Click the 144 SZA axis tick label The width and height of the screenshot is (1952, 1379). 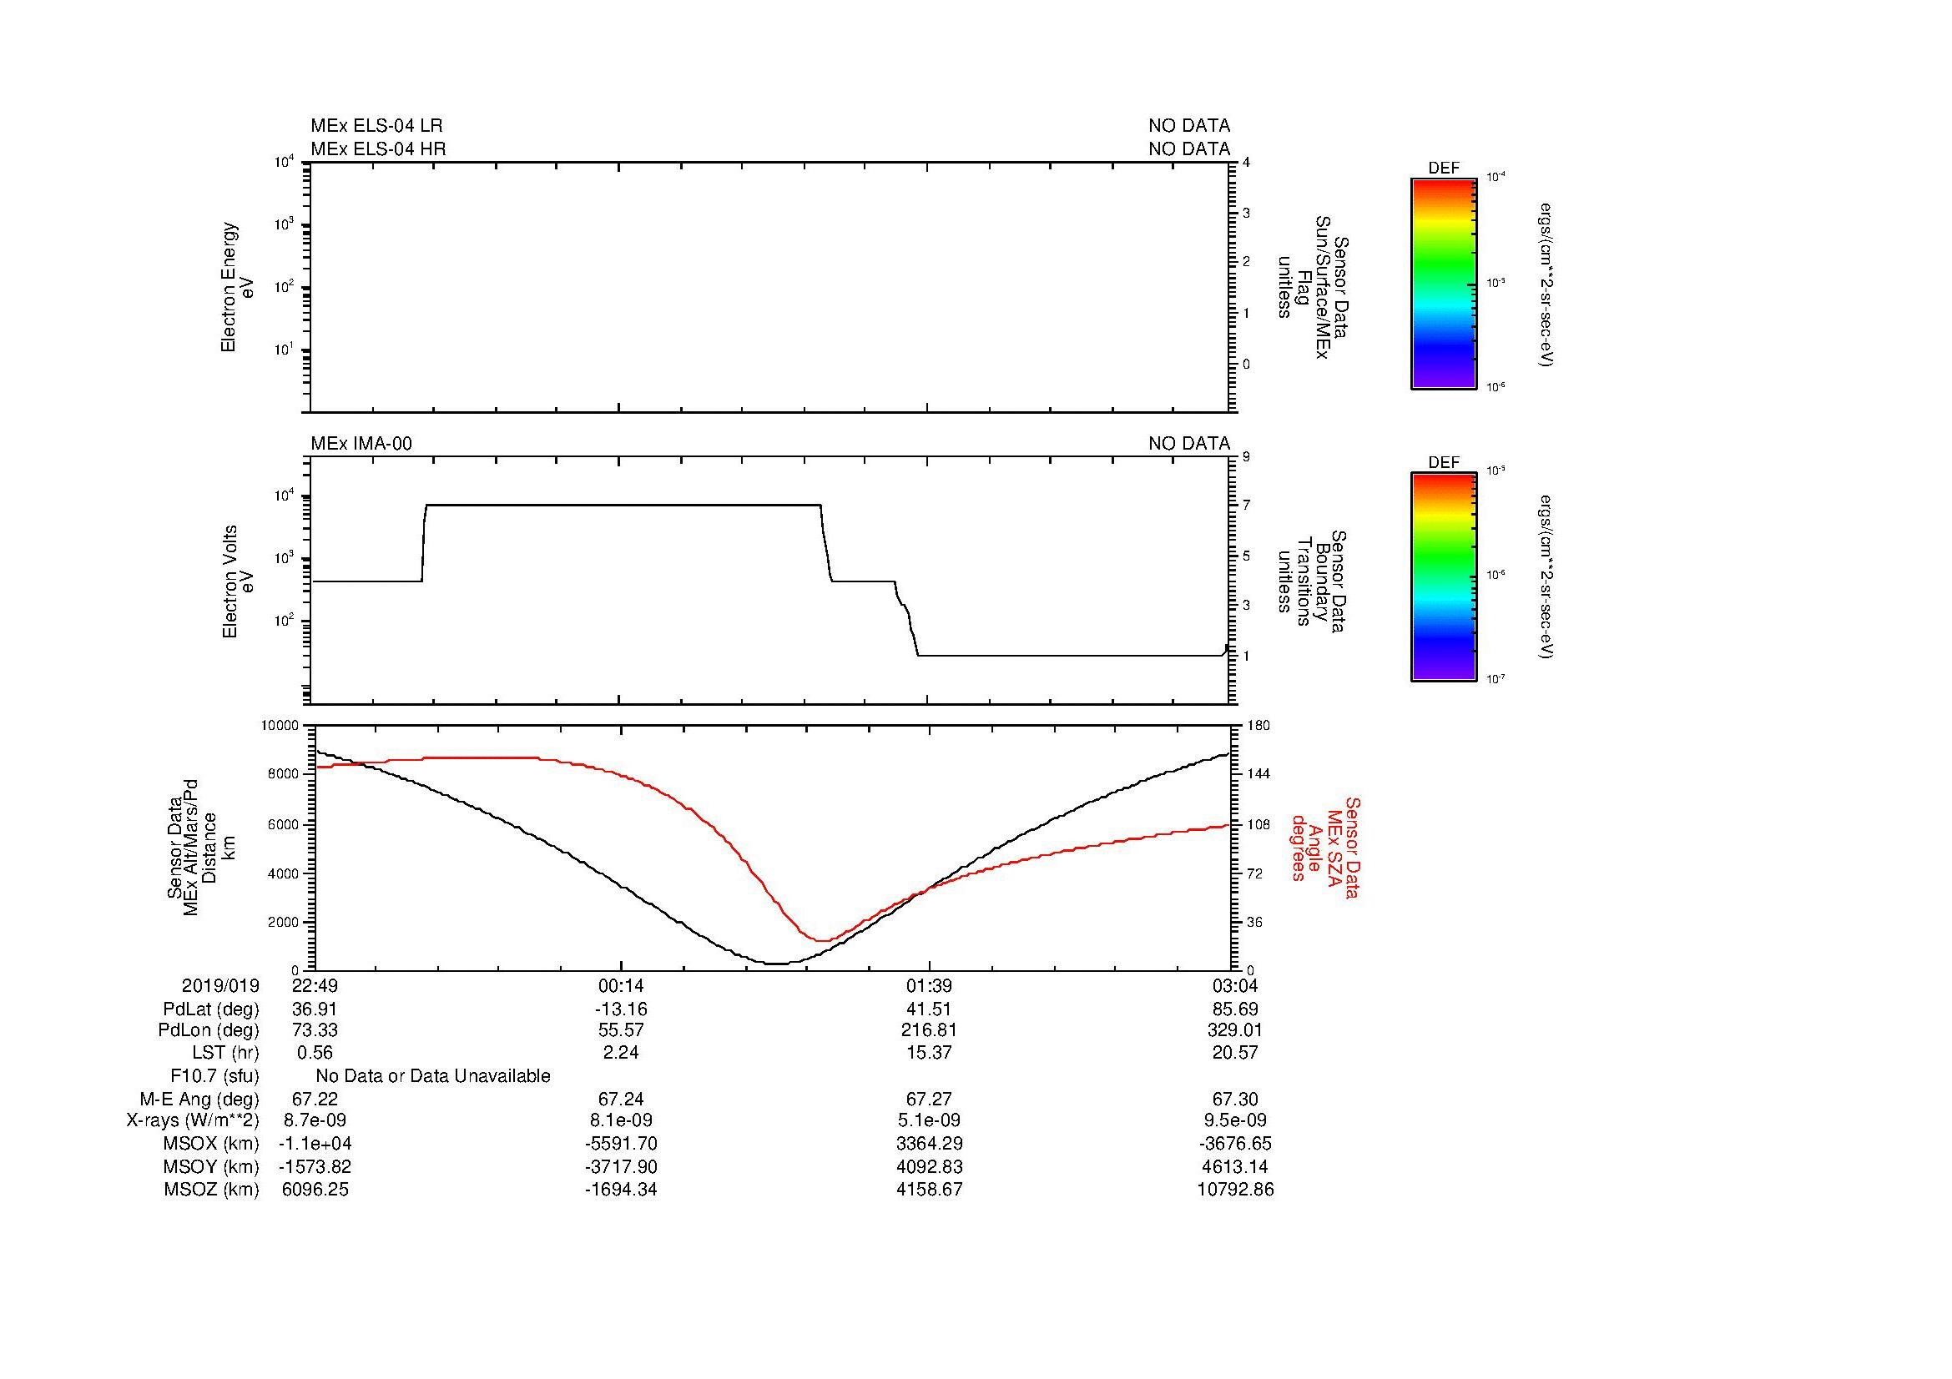point(1258,774)
